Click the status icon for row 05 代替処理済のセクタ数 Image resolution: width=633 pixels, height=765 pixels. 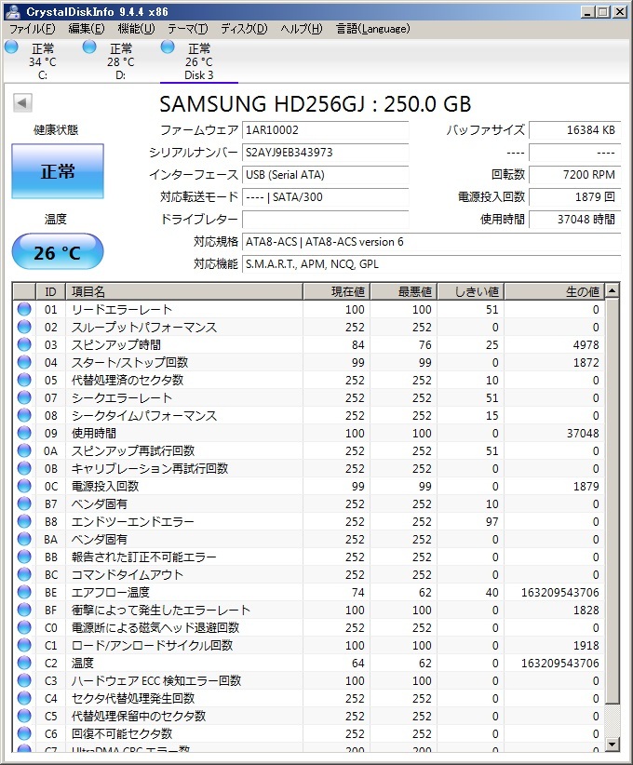click(x=24, y=380)
